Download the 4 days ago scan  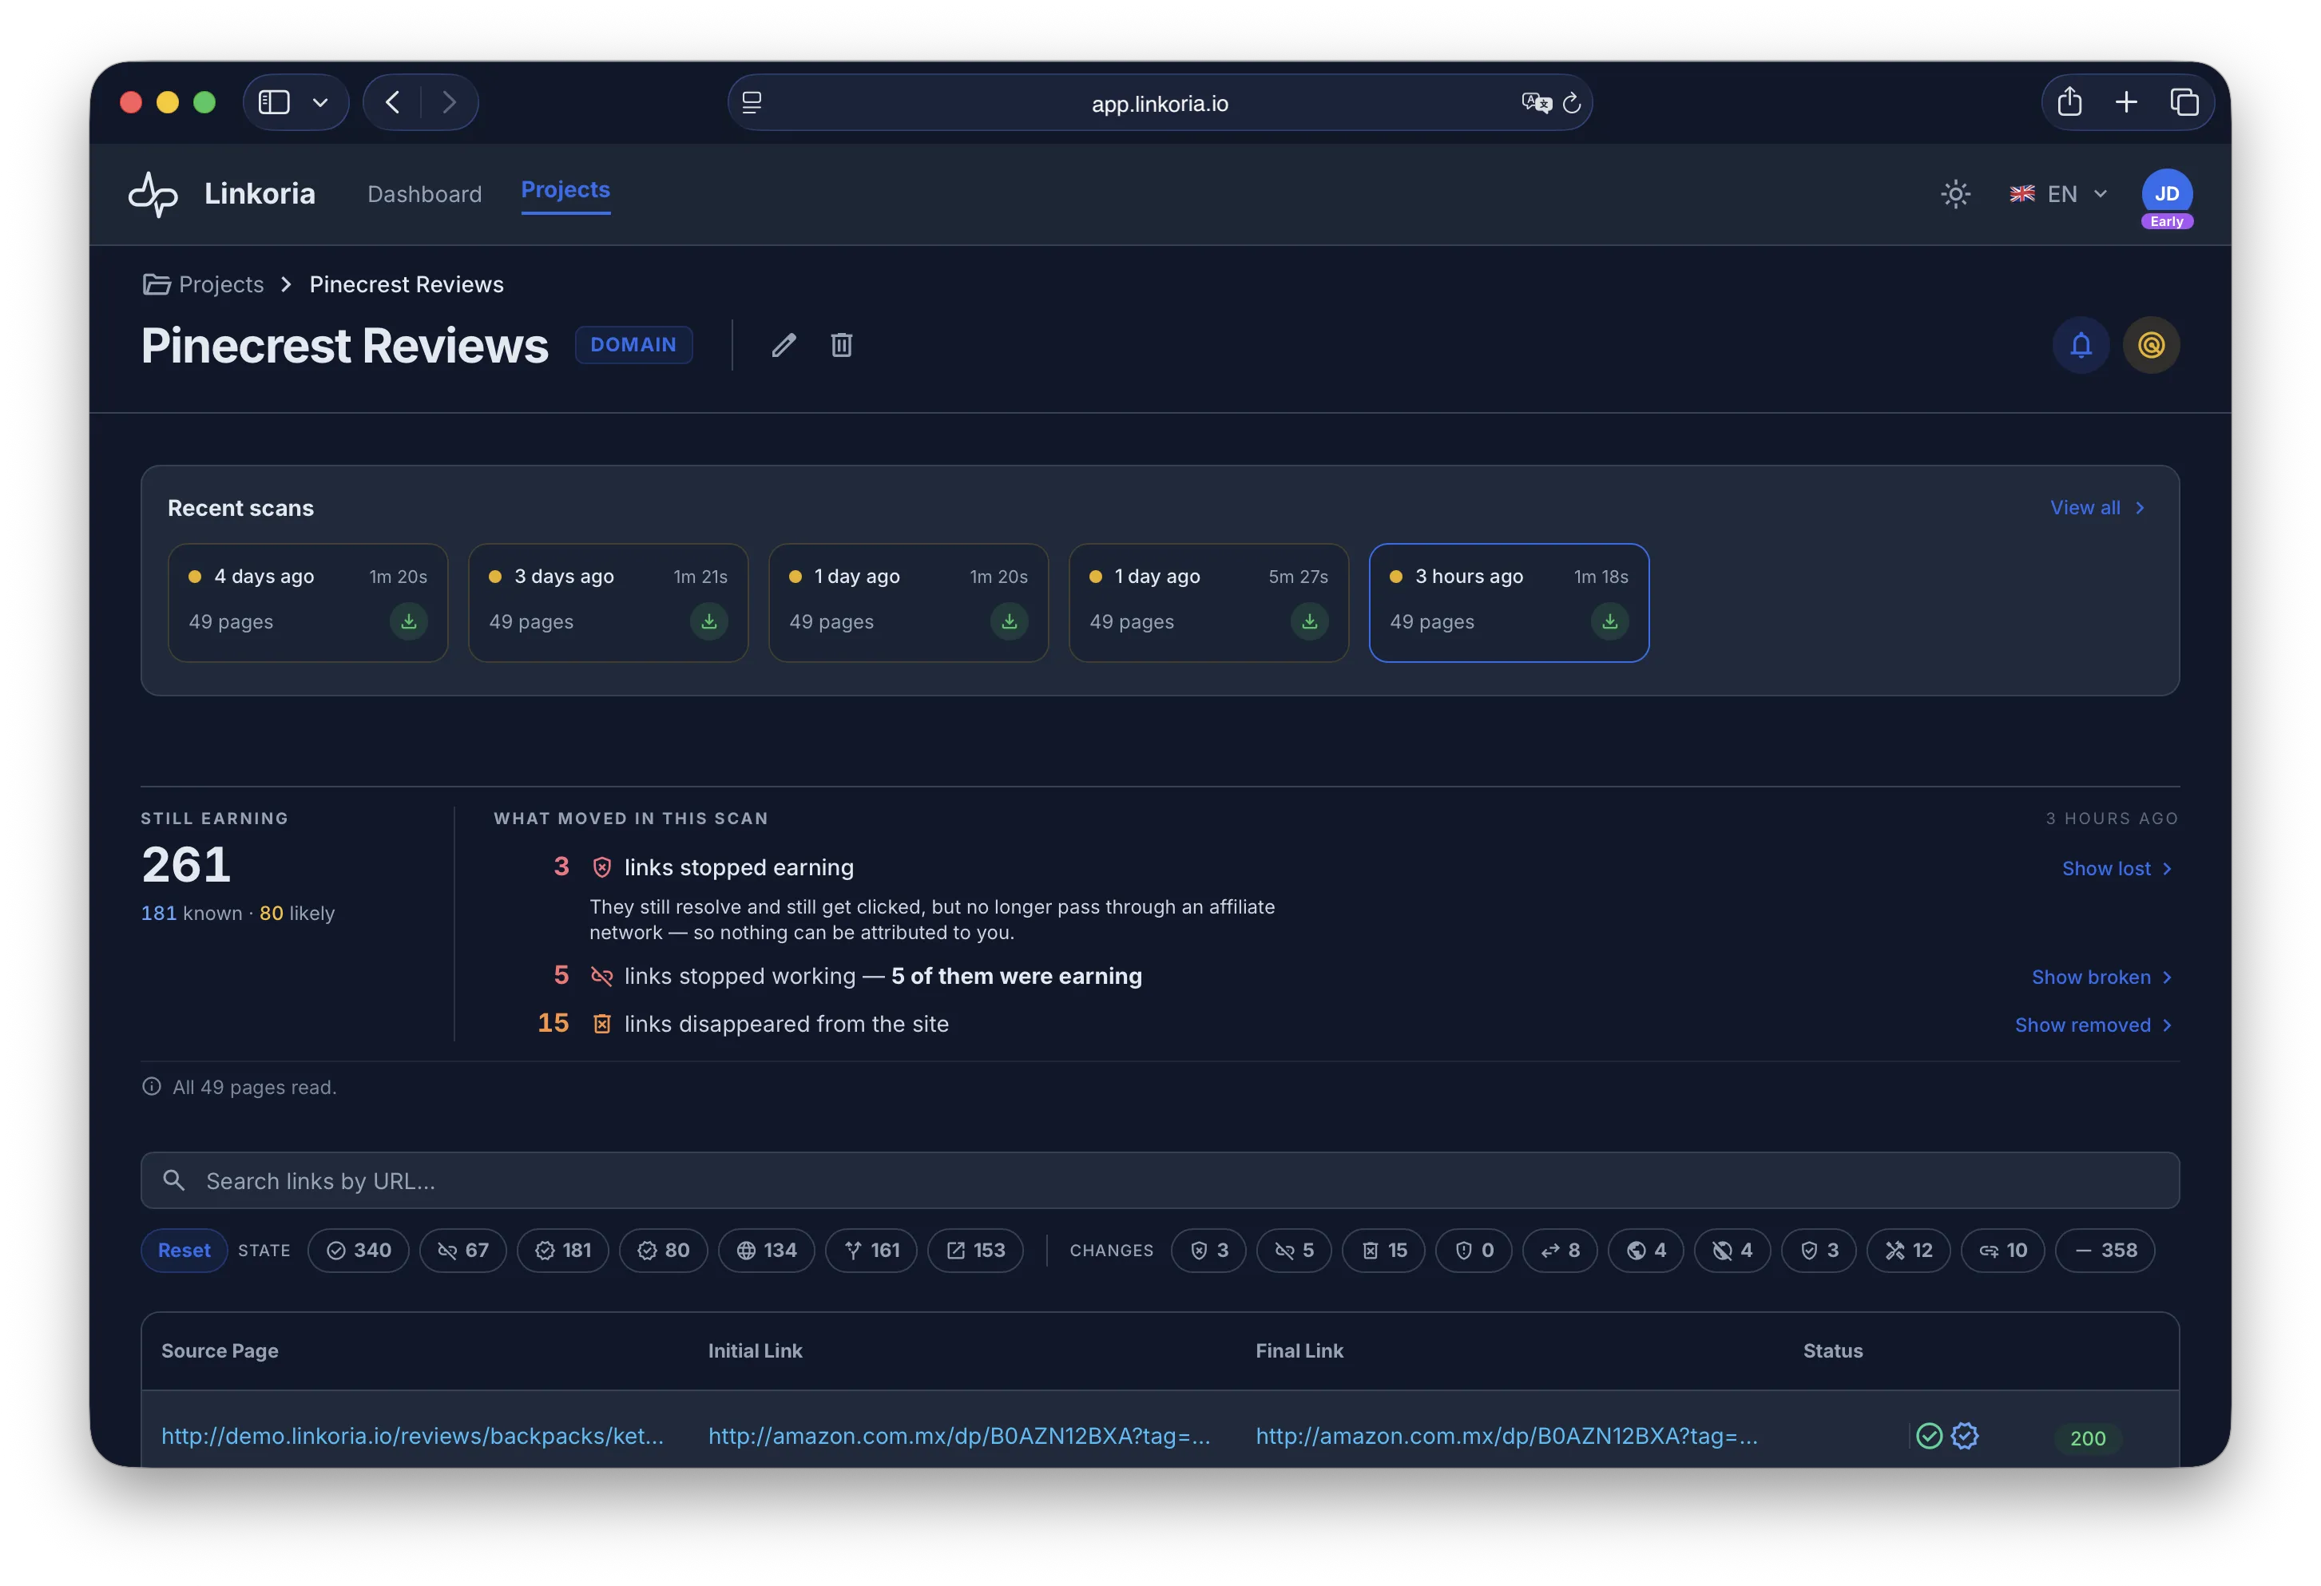click(x=408, y=621)
